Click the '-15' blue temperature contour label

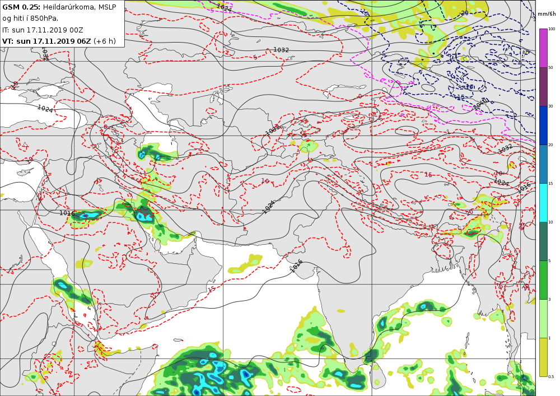461,97
